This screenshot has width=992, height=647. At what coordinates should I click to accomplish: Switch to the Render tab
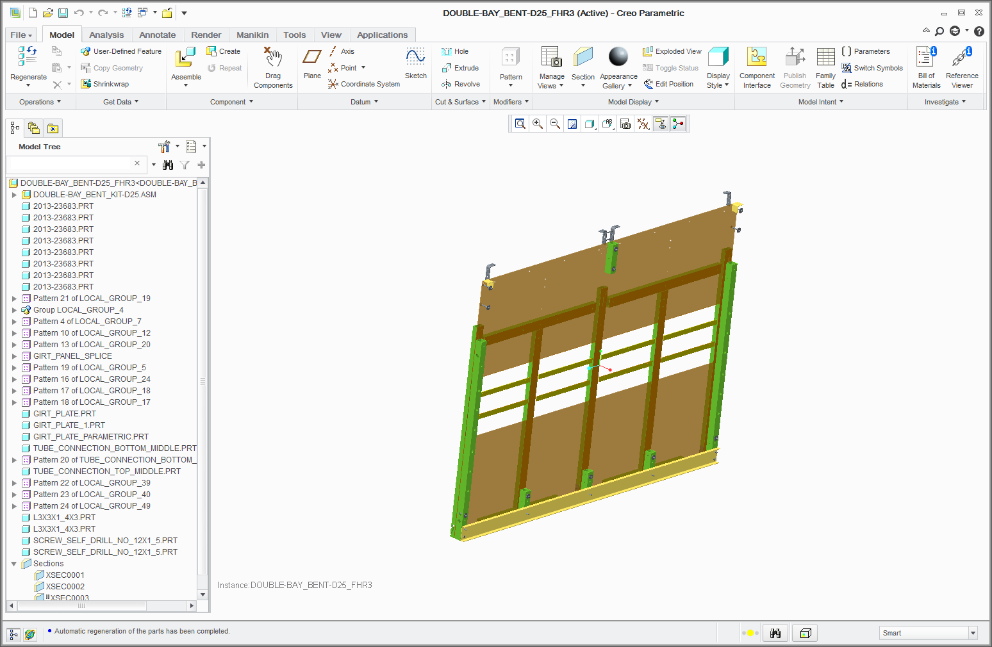(x=206, y=35)
